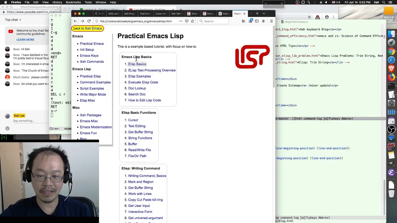The width and height of the screenshot is (397, 223).
Task: Open page actions ellipsis in URL bar
Action: tap(181, 21)
